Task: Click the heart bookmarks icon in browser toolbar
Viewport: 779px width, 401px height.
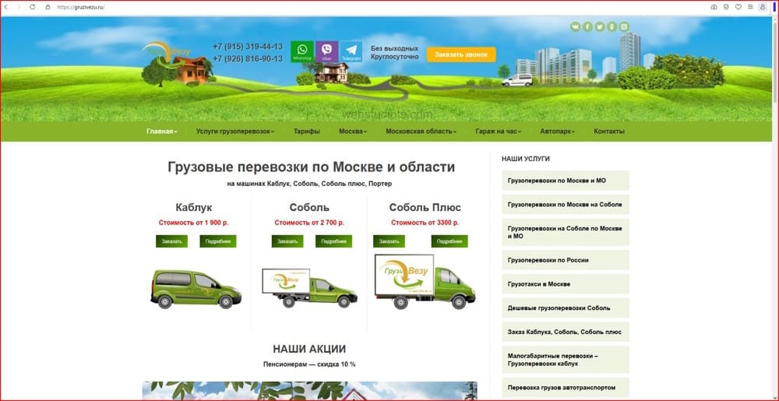Action: pos(738,7)
